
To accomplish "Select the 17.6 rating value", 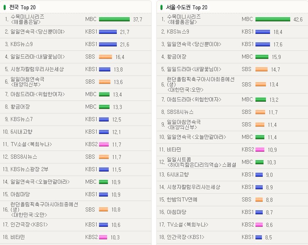I will tap(278, 44).
